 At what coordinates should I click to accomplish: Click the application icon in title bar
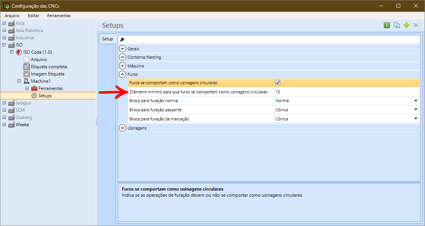click(6, 6)
